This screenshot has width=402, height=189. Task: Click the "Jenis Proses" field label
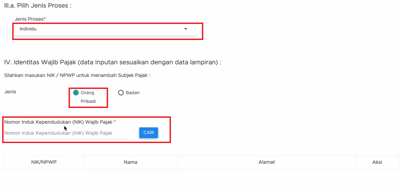29,19
